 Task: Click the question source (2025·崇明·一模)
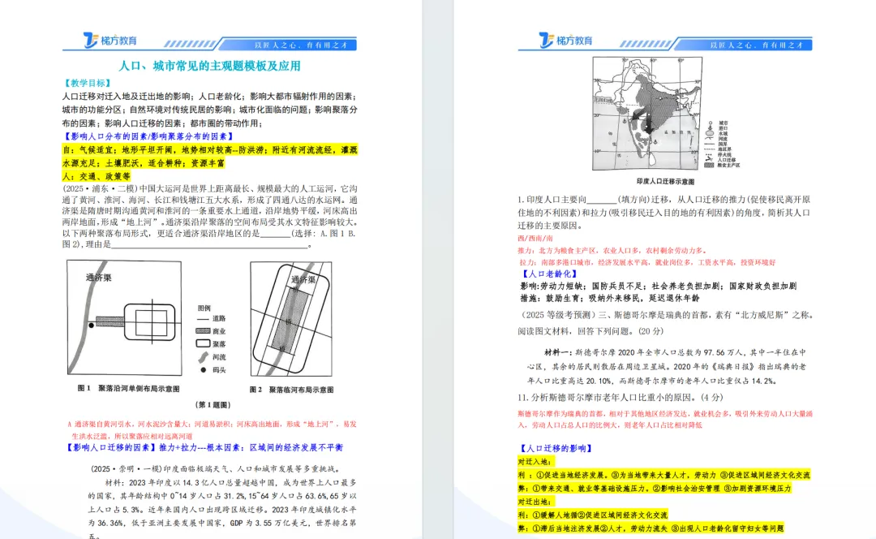pos(126,468)
